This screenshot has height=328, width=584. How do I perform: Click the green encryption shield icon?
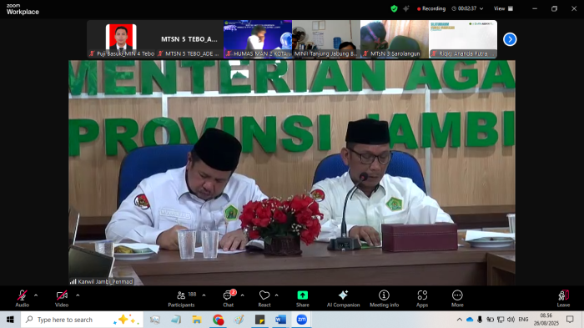394,8
